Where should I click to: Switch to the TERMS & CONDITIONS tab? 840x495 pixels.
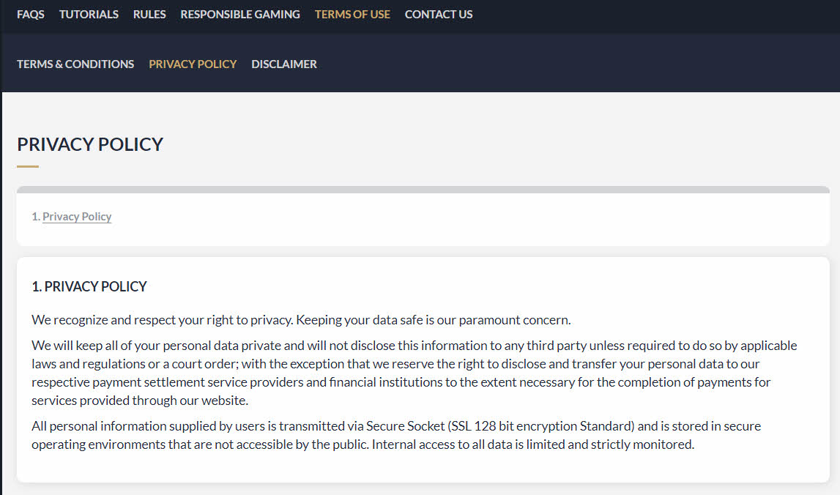point(75,64)
